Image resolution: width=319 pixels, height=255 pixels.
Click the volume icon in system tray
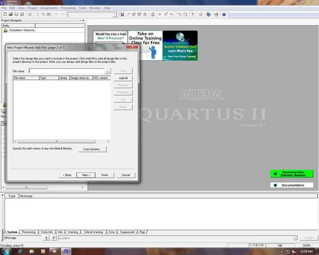(x=294, y=251)
